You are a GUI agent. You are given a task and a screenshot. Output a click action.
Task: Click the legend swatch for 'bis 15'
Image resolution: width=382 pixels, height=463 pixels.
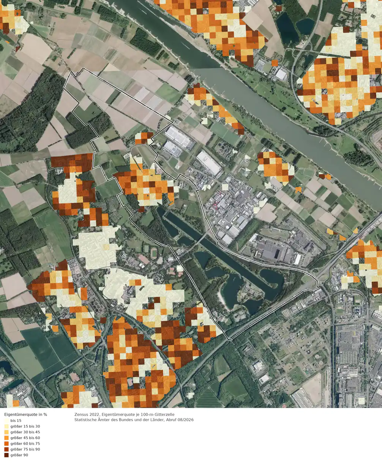click(x=6, y=420)
